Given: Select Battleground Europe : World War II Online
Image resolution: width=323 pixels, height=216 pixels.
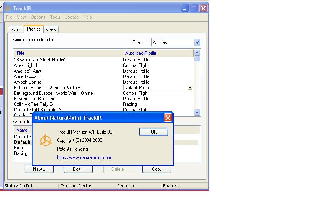Looking at the screenshot, I should pos(53,93).
